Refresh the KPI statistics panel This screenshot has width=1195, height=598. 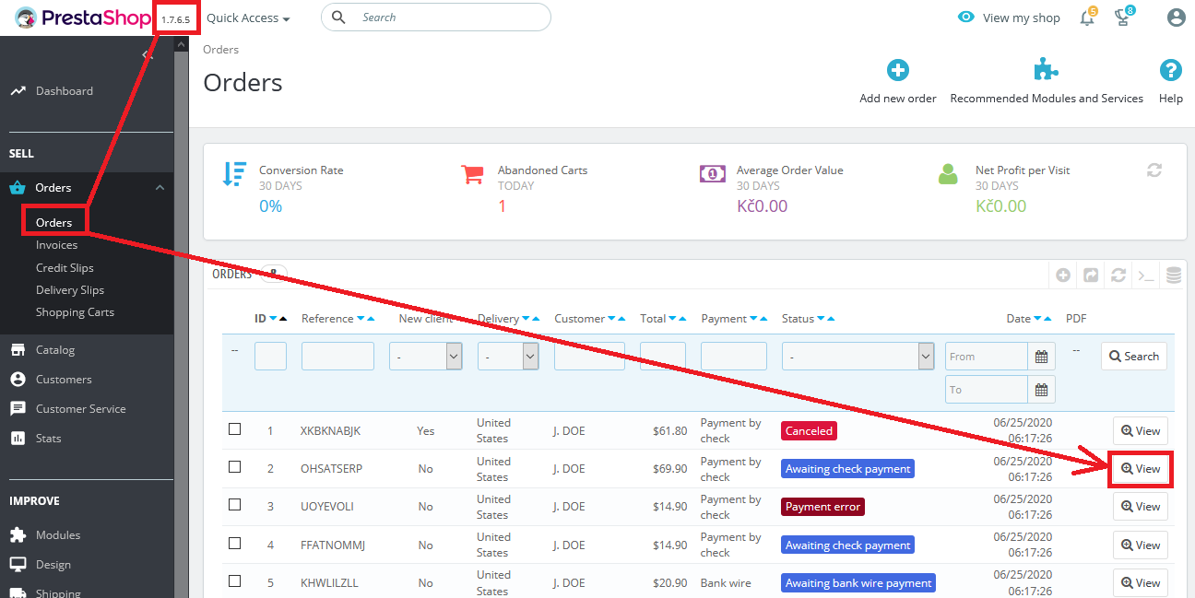tap(1154, 170)
